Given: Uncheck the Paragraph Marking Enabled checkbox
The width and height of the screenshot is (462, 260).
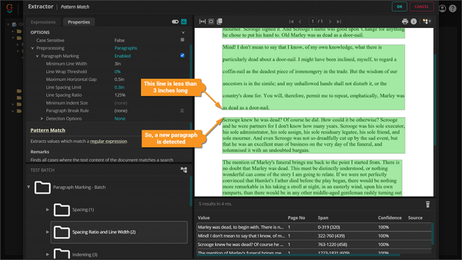Looking at the screenshot, I should (x=182, y=56).
